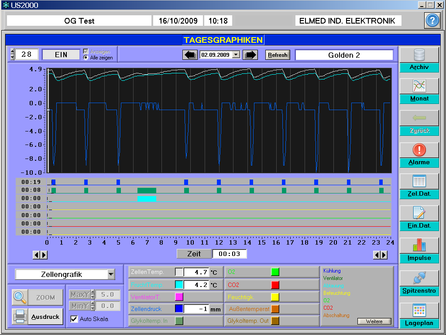Open Zel.Dat. table icon
This screenshot has height=335, width=446.
click(419, 181)
